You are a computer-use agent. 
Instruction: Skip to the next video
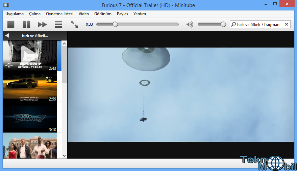coord(42,24)
